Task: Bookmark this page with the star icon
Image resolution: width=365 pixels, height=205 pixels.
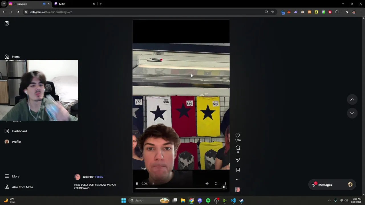Action: pos(273,12)
